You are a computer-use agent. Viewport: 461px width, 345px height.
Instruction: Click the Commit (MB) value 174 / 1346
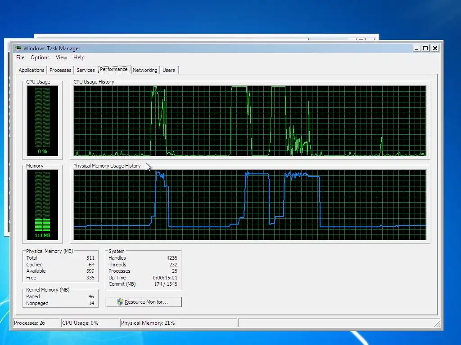tap(166, 284)
